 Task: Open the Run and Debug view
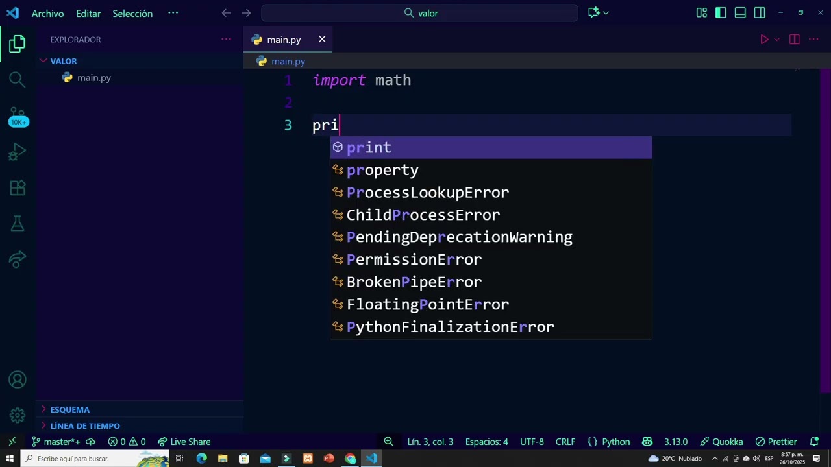click(x=18, y=152)
